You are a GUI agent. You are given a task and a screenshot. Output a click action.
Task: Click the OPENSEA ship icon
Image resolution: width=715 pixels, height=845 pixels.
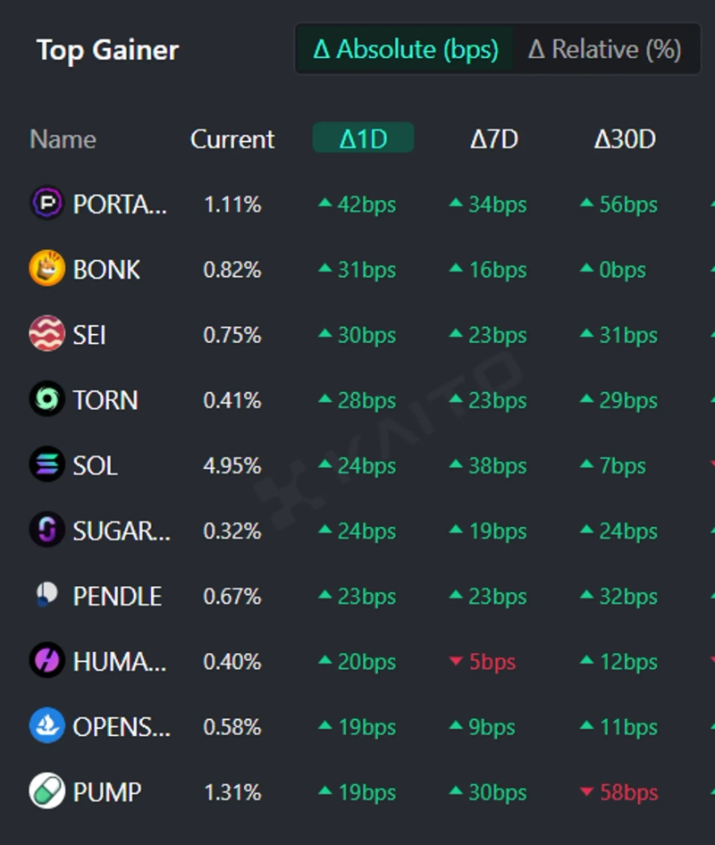[x=47, y=726]
